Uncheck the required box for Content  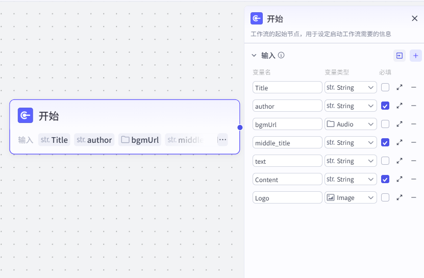pyautogui.click(x=385, y=179)
